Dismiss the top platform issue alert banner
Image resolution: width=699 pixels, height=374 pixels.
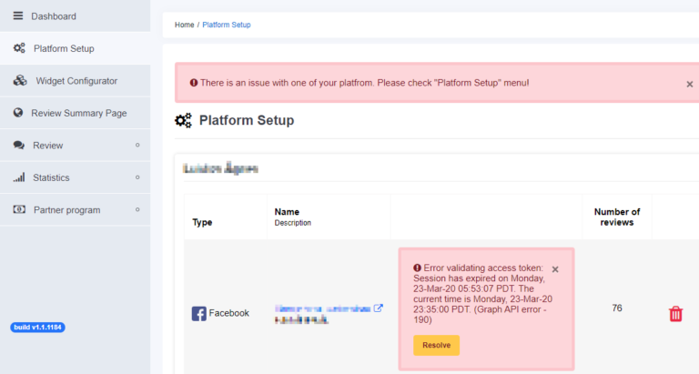point(689,84)
